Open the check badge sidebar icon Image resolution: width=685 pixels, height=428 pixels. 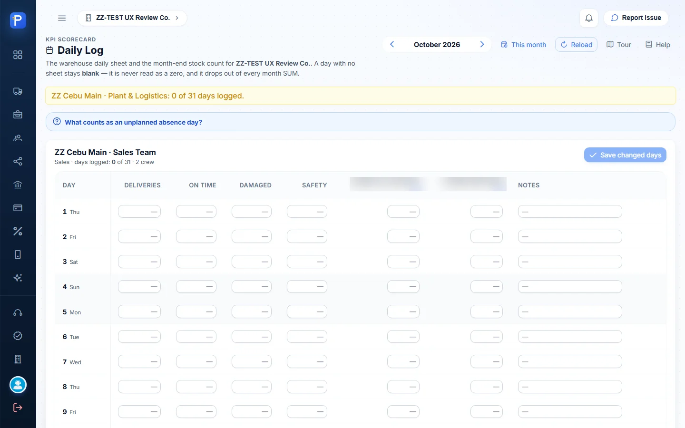tap(18, 336)
